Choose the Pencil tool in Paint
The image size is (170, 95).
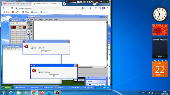[x=28, y=32]
